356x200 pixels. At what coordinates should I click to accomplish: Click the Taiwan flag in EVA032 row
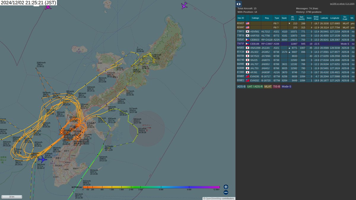[x=247, y=80]
